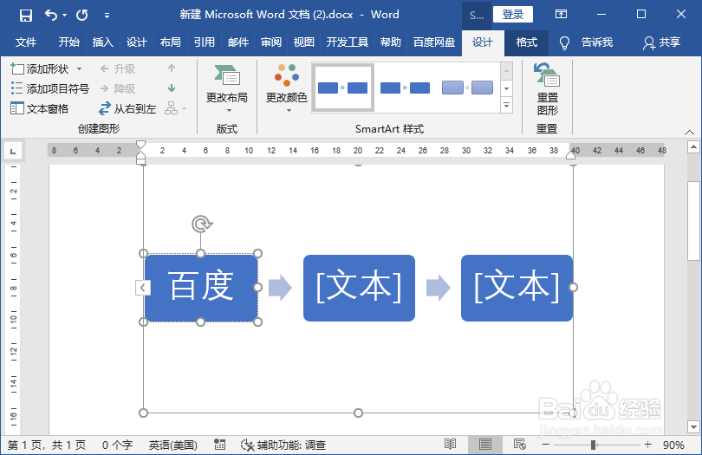Toggle 从右到左 direction
The width and height of the screenshot is (702, 455).
tap(127, 108)
